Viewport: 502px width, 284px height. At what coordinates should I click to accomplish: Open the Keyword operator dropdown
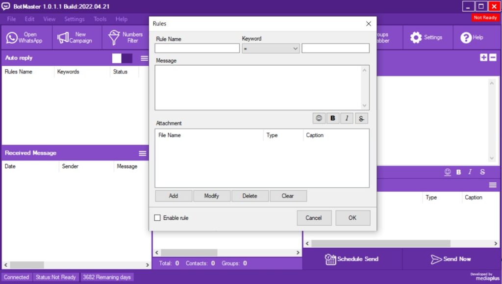tap(271, 49)
